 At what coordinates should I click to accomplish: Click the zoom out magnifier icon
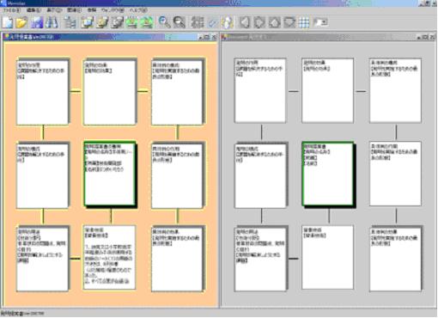coord(179,22)
